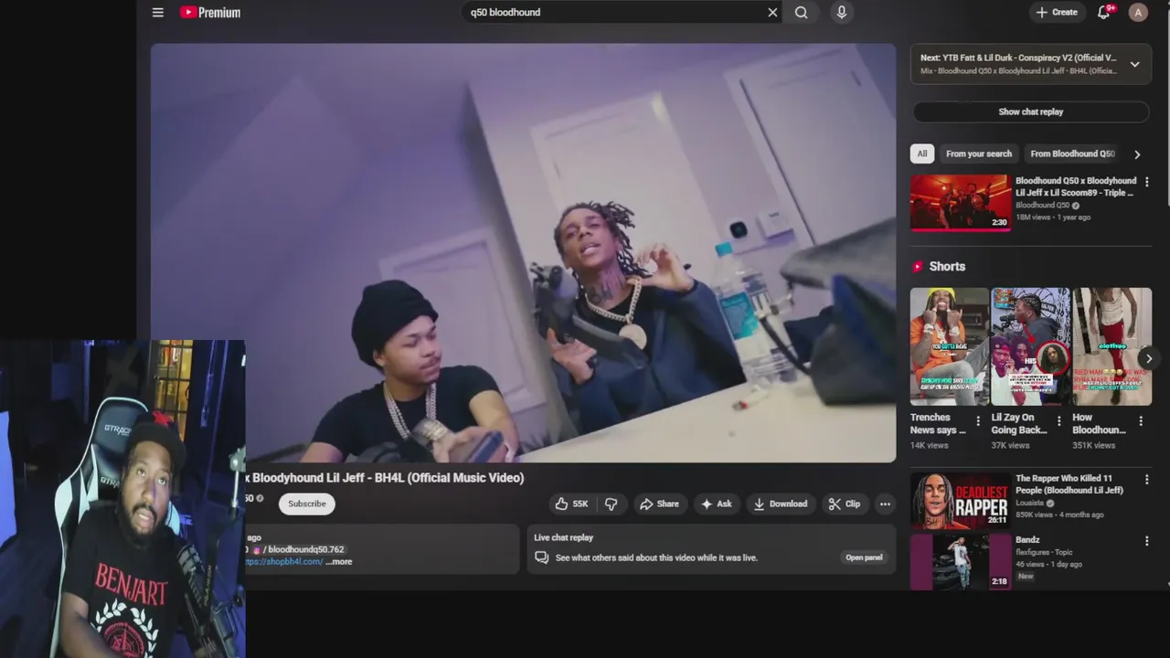
Task: Create a Clip of video
Action: tap(844, 504)
